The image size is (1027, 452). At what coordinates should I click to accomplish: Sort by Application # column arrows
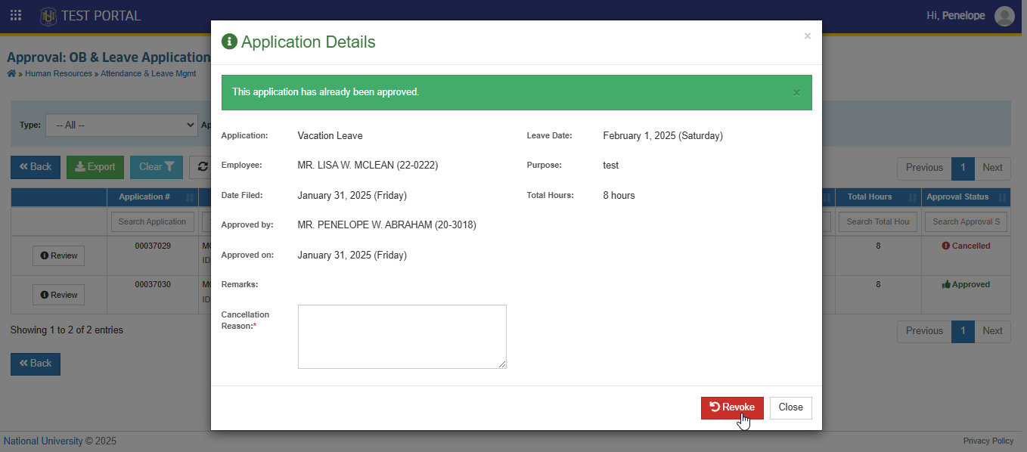tap(189, 197)
